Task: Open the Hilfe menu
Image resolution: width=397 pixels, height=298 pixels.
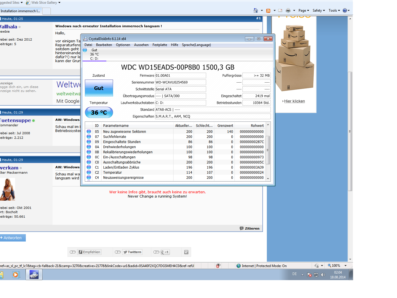Action: click(x=175, y=45)
